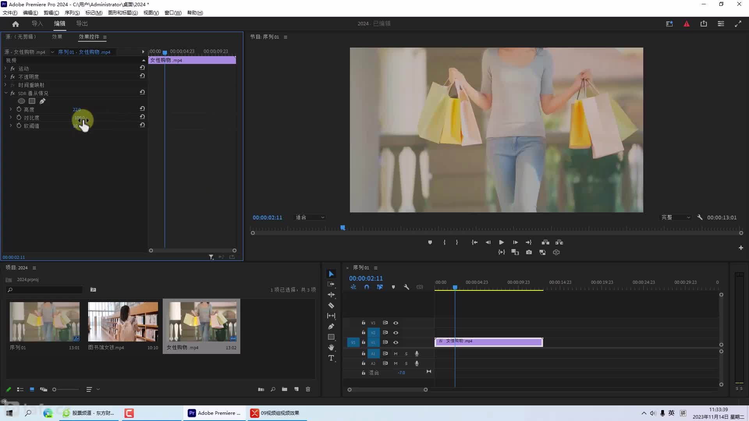Open the red warning alert icon
This screenshot has height=421, width=749.
coord(687,24)
